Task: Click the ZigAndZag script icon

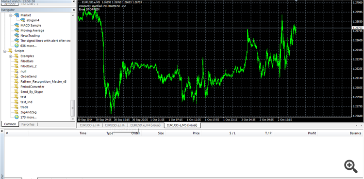Action: 16,112
